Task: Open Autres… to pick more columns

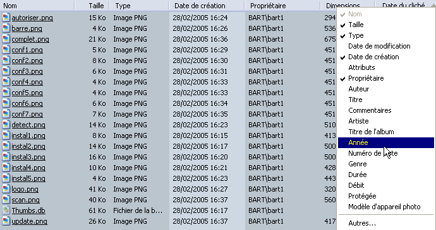Action: (x=386, y=223)
